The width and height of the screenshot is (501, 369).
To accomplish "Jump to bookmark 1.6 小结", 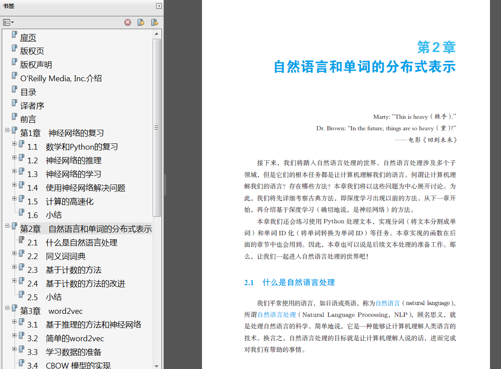I will coord(45,215).
